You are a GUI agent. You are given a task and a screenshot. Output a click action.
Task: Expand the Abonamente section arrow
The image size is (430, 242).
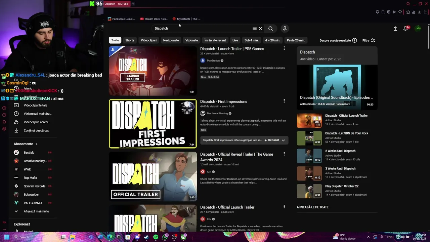pyautogui.click(x=36, y=144)
